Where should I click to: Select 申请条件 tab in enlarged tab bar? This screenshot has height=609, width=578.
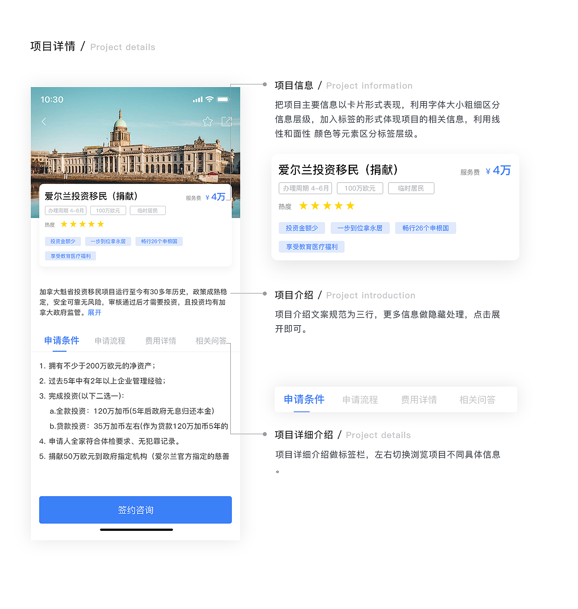point(304,400)
